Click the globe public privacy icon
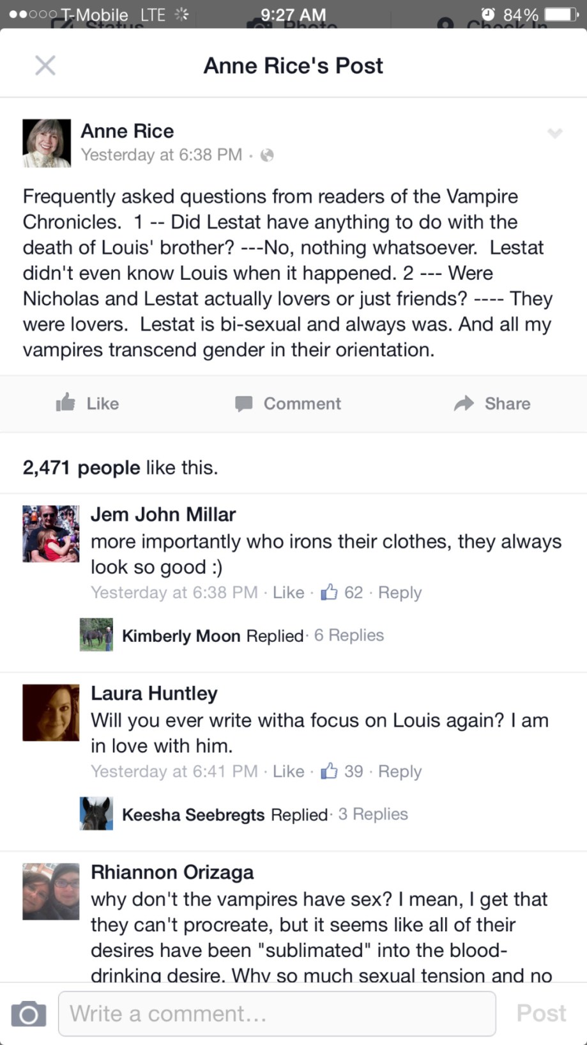The image size is (587, 1045). [x=267, y=155]
